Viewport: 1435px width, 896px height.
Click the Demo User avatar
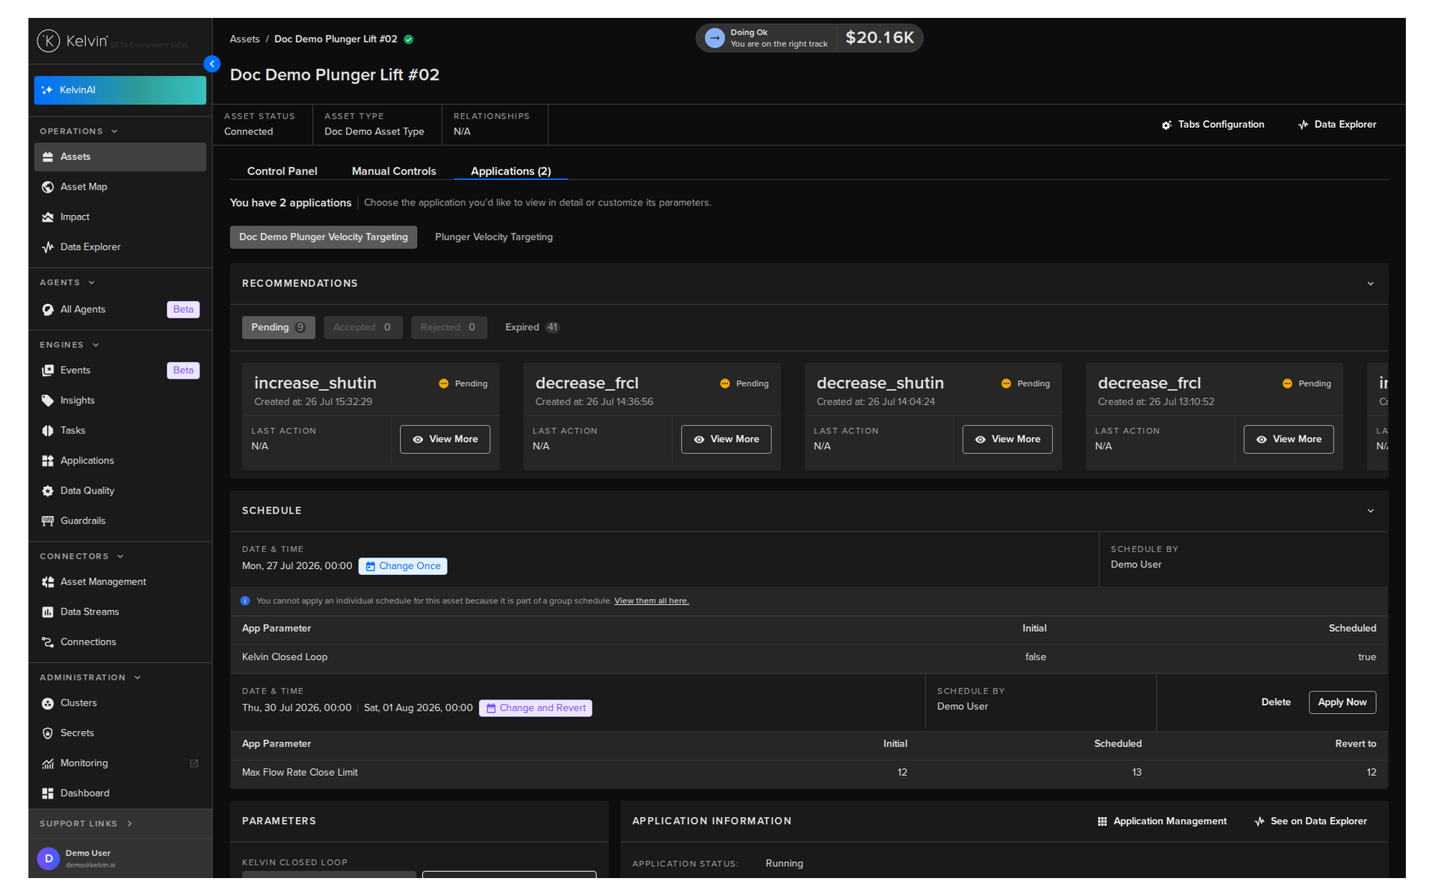point(49,859)
